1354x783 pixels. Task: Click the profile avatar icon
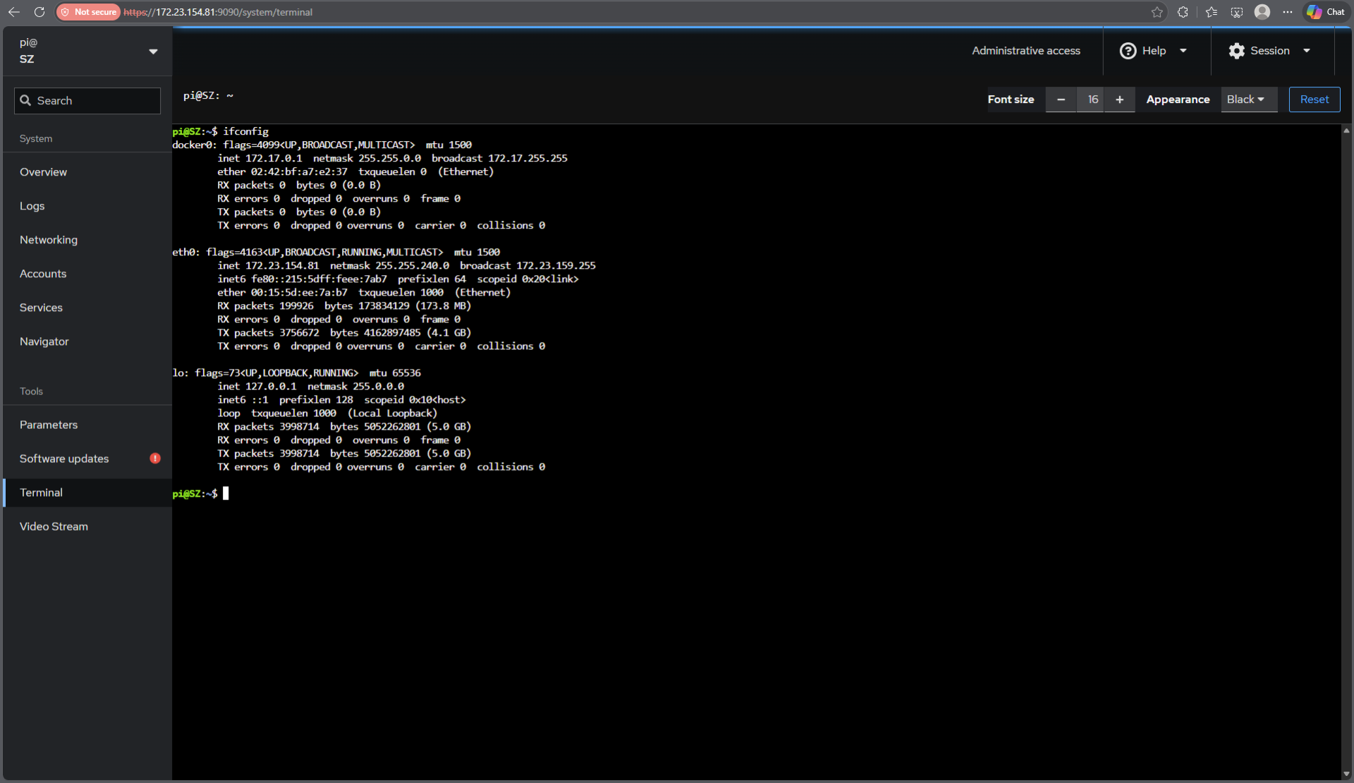coord(1262,12)
